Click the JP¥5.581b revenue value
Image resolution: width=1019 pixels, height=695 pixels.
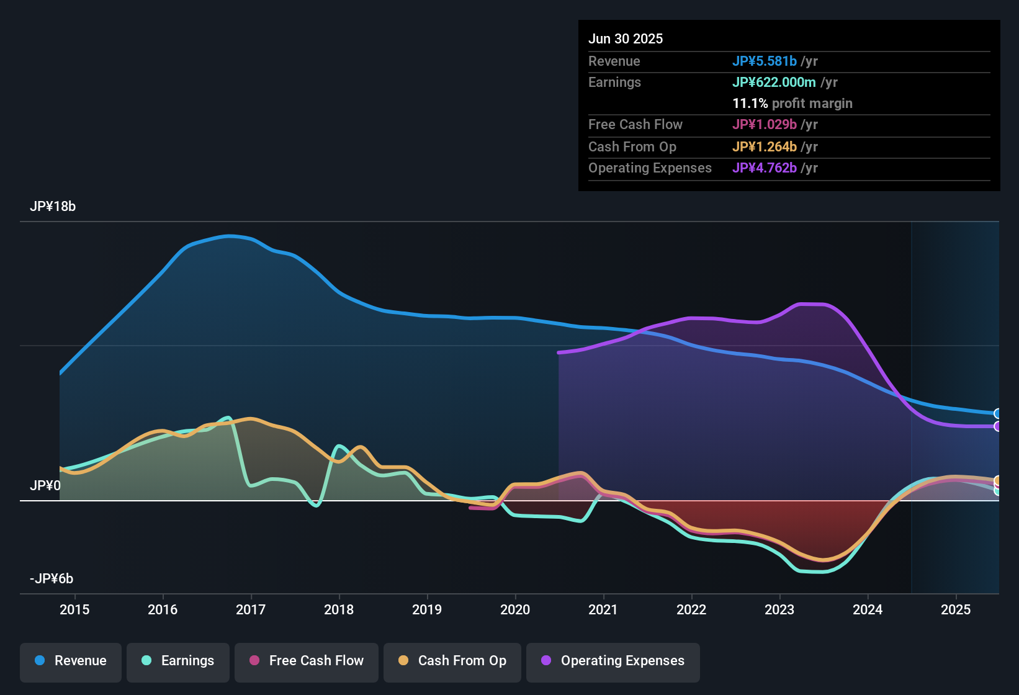765,61
